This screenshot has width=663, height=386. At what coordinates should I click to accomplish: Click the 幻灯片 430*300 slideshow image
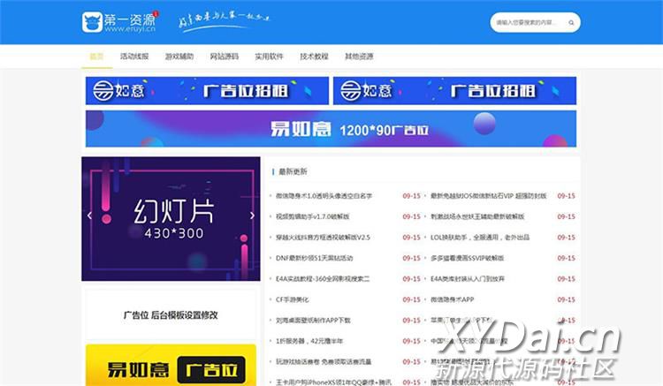click(171, 219)
